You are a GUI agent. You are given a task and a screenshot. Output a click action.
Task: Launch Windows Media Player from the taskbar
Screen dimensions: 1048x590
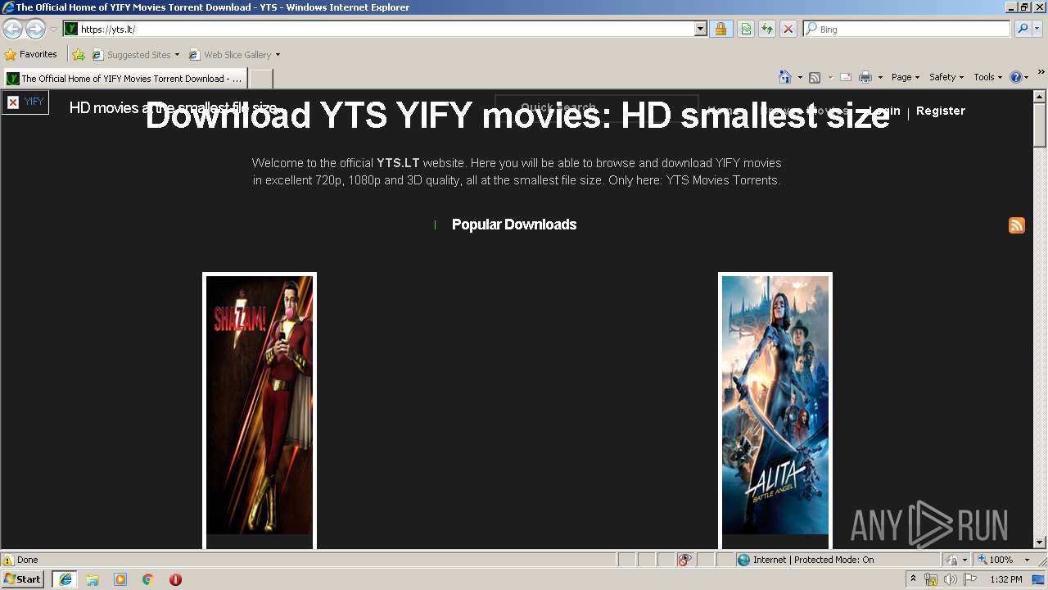(120, 579)
